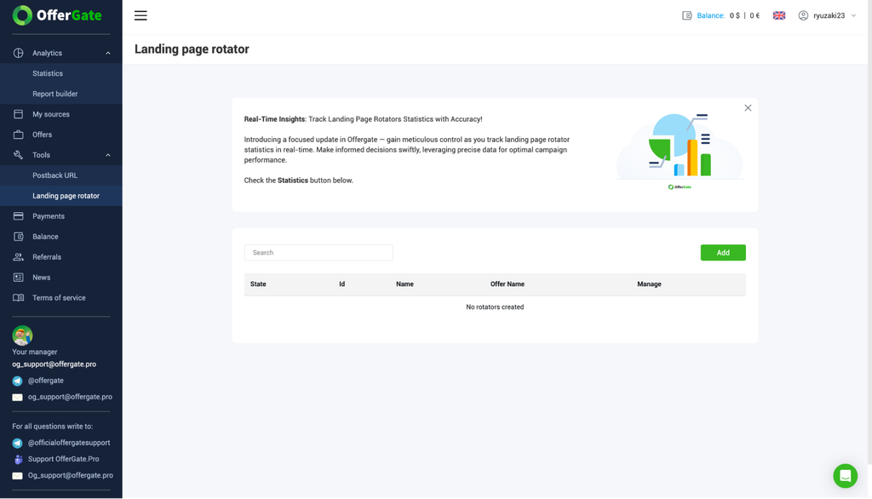Click the Telegram icon next to @offergate
Screen dimensions: 872x499
coord(17,381)
